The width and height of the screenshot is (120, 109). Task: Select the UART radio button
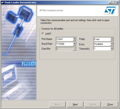click(43, 34)
